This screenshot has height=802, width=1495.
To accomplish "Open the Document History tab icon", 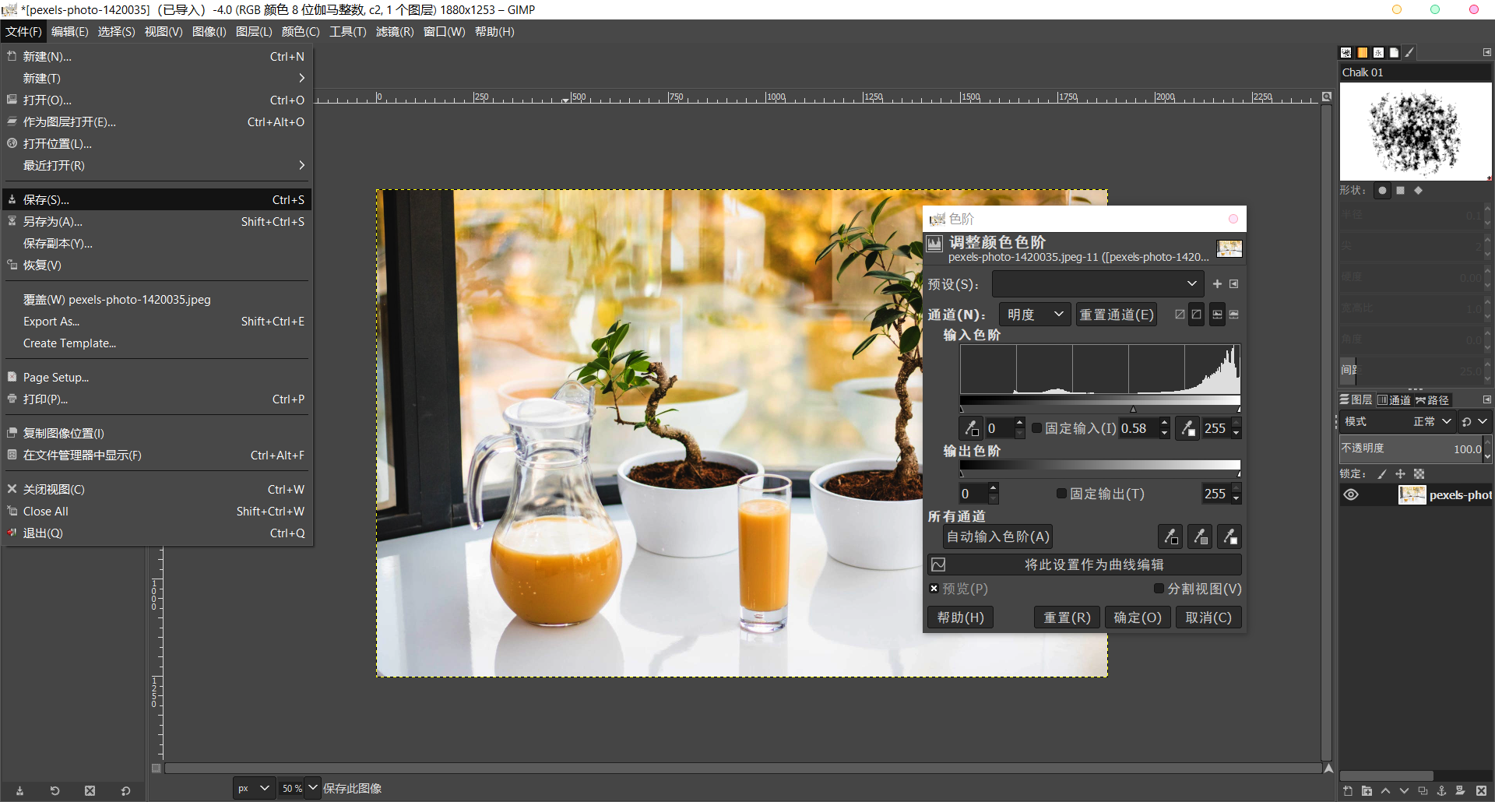I will pyautogui.click(x=1394, y=53).
